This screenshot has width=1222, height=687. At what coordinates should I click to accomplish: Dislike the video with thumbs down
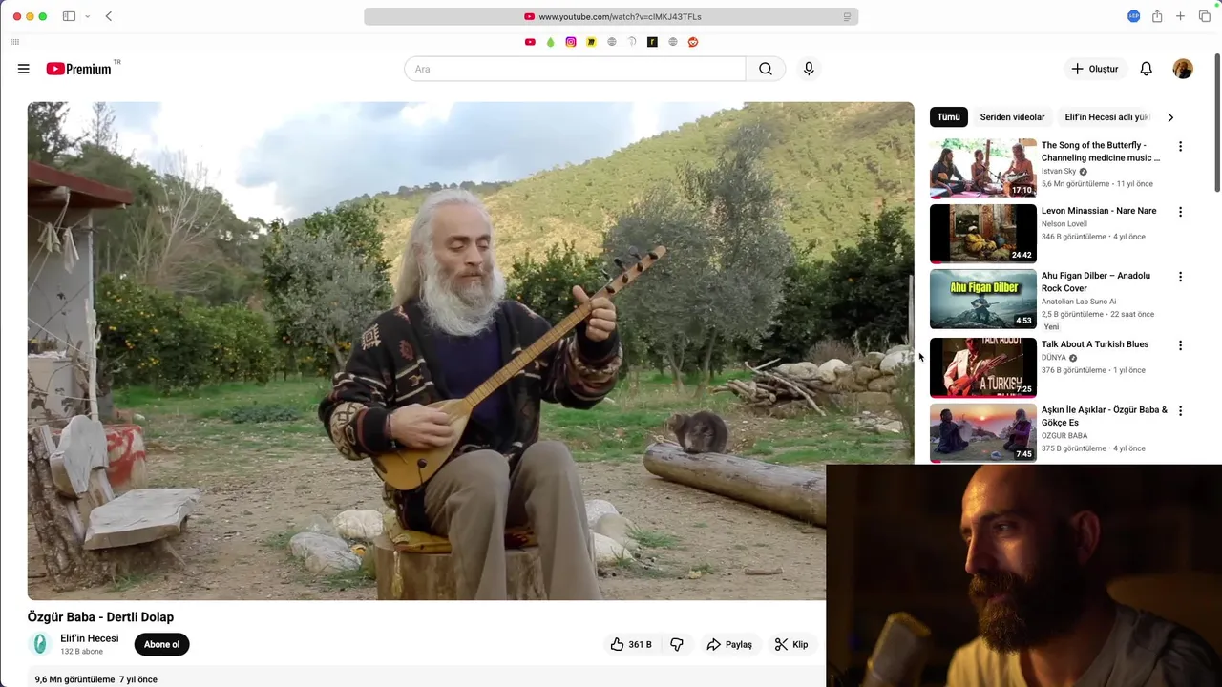677,644
